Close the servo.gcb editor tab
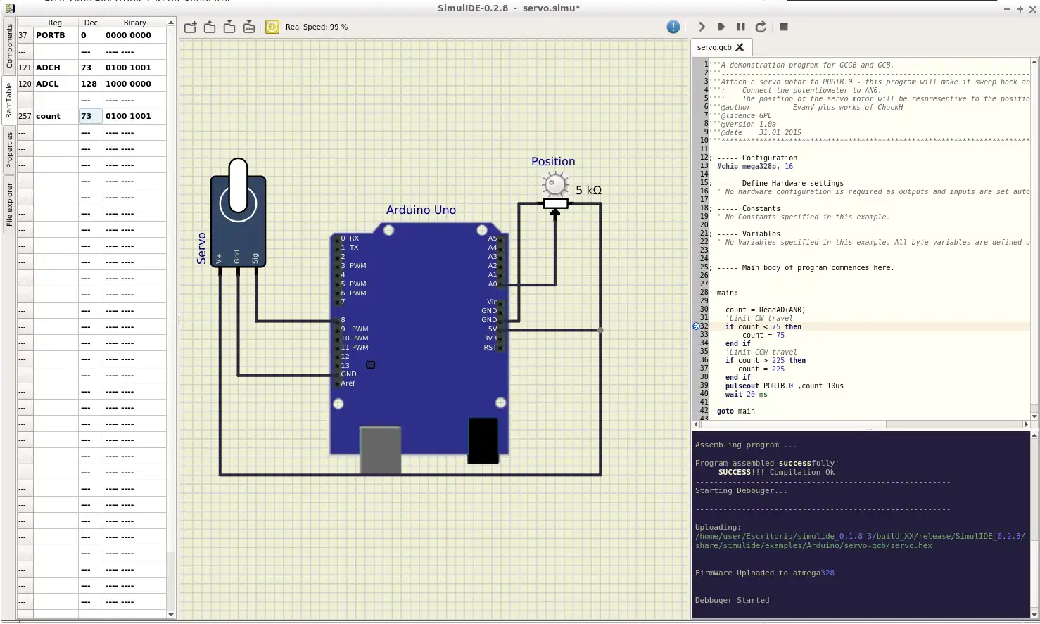 (x=740, y=47)
